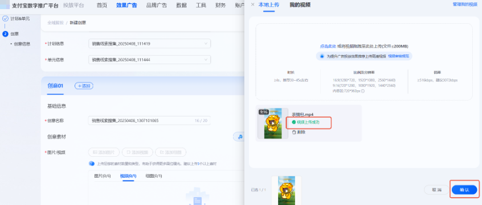This screenshot has height=205, width=482.
Task: Open the 管理我的视频 link
Action: pyautogui.click(x=465, y=5)
